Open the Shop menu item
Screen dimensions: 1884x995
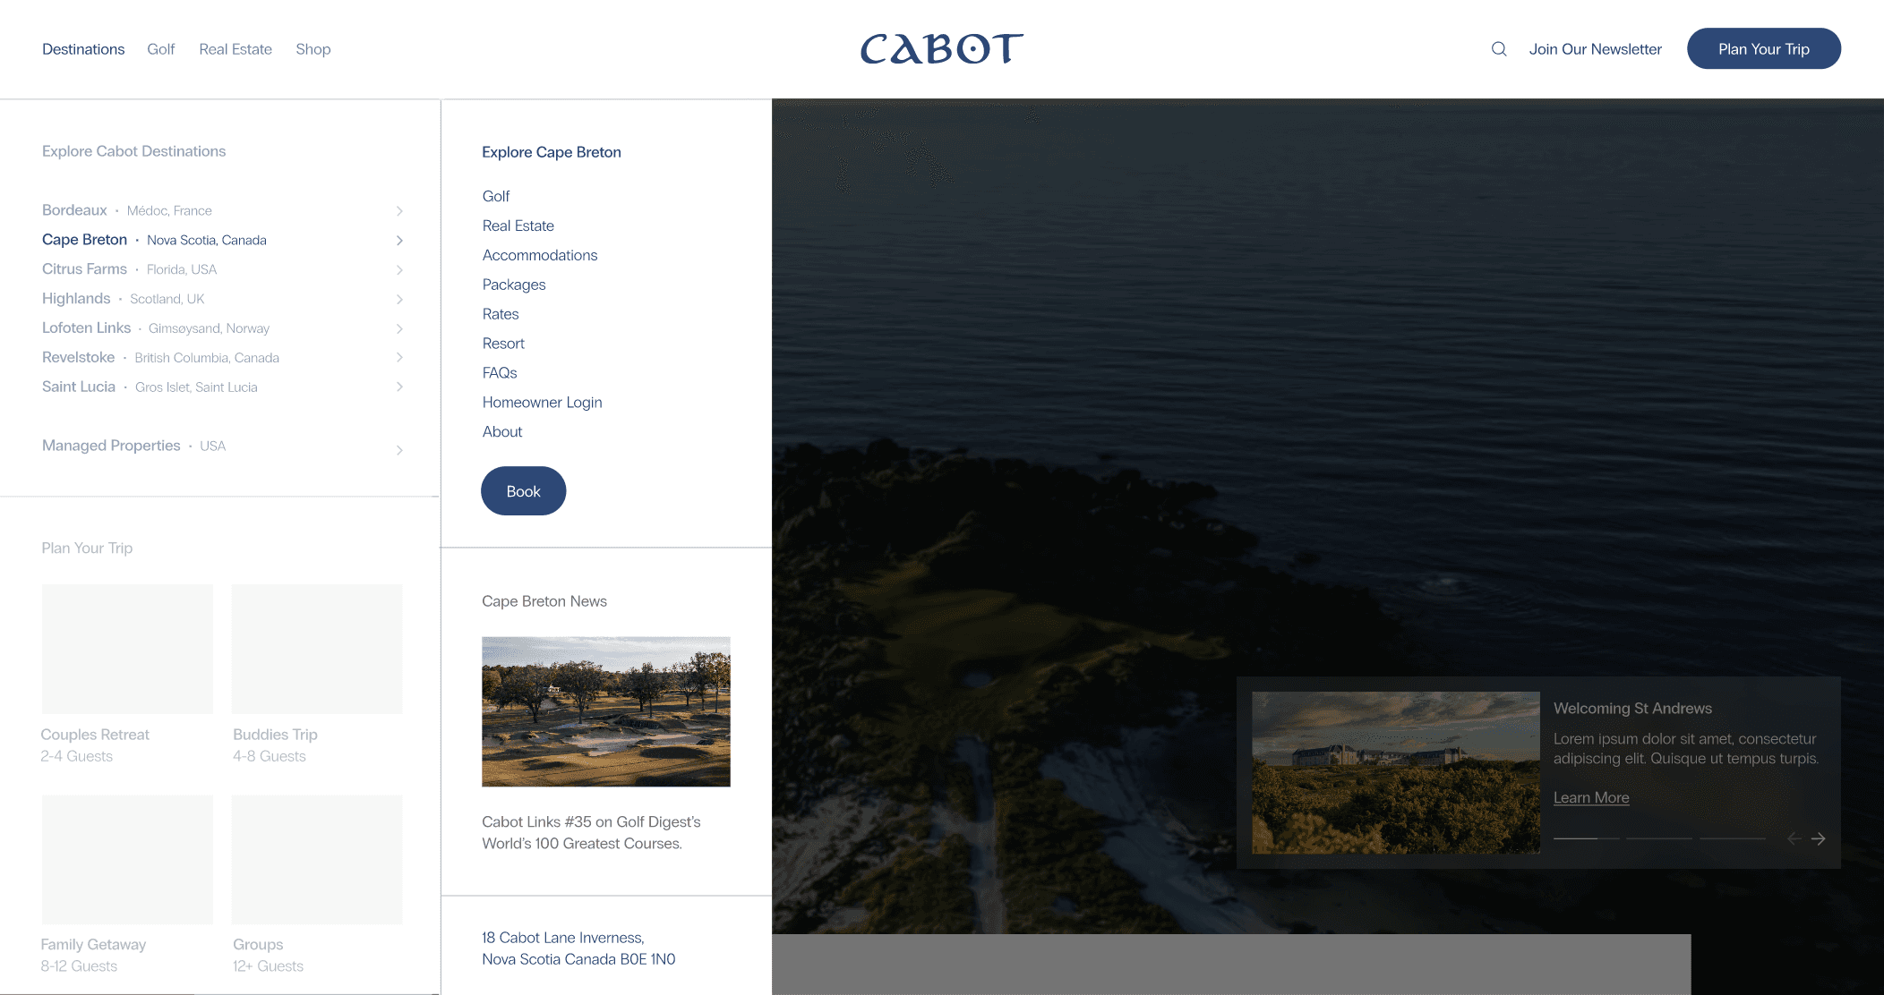click(313, 49)
